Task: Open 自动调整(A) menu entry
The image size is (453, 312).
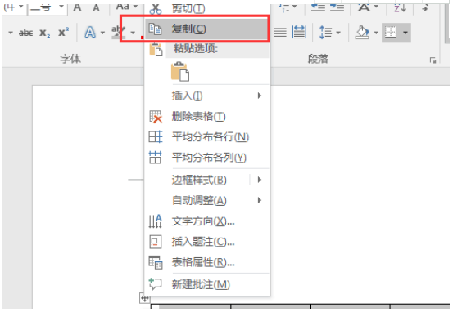Action: click(x=199, y=200)
